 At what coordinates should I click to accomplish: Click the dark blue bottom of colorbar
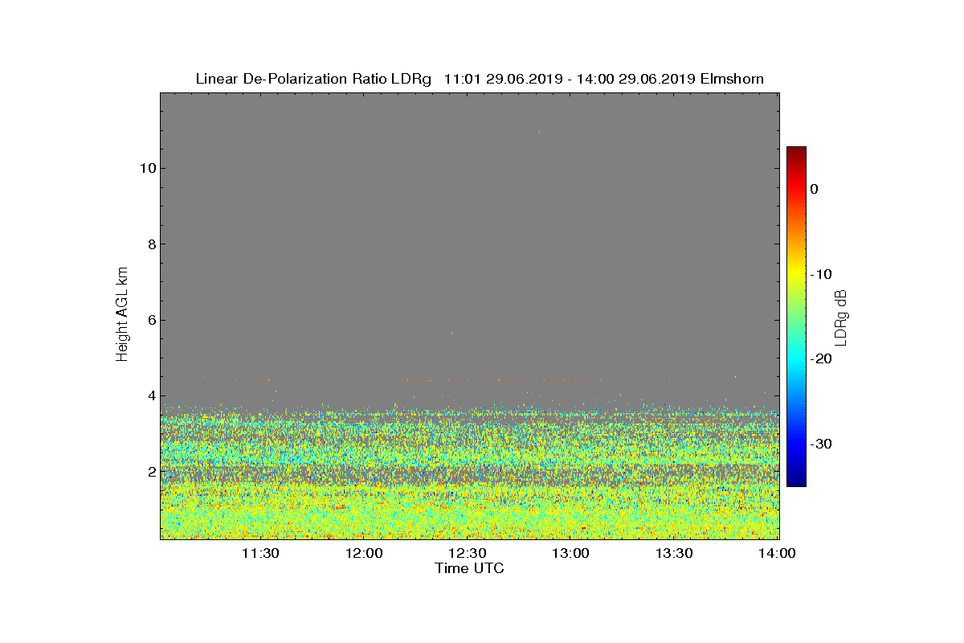796,481
